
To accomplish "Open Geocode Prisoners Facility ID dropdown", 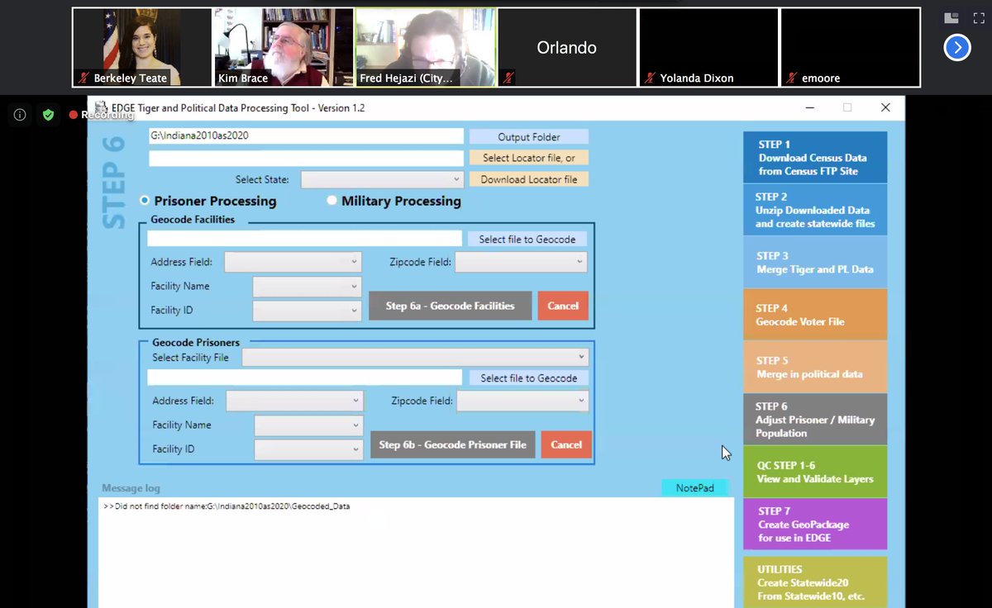I will [308, 449].
